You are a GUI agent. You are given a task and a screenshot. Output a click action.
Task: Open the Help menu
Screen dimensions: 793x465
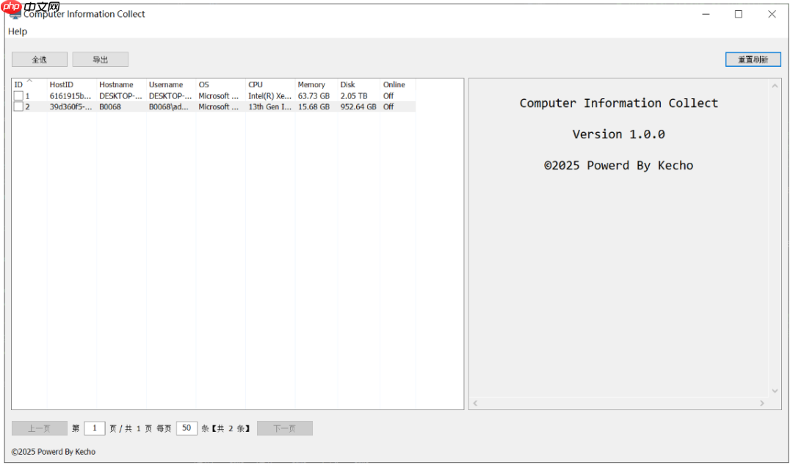point(17,32)
